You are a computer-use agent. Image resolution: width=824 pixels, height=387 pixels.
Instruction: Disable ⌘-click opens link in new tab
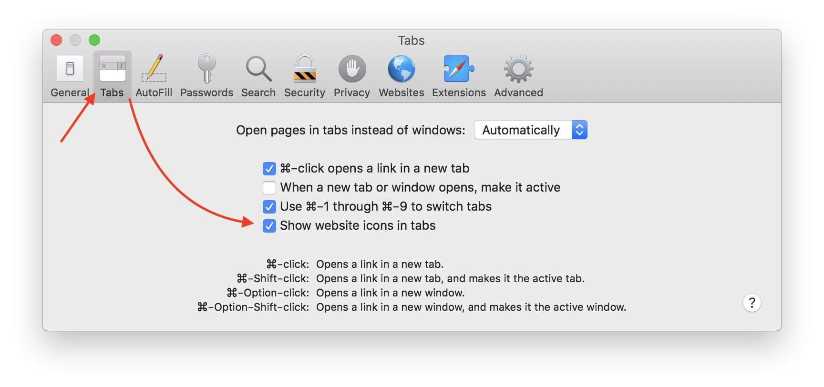pyautogui.click(x=269, y=169)
